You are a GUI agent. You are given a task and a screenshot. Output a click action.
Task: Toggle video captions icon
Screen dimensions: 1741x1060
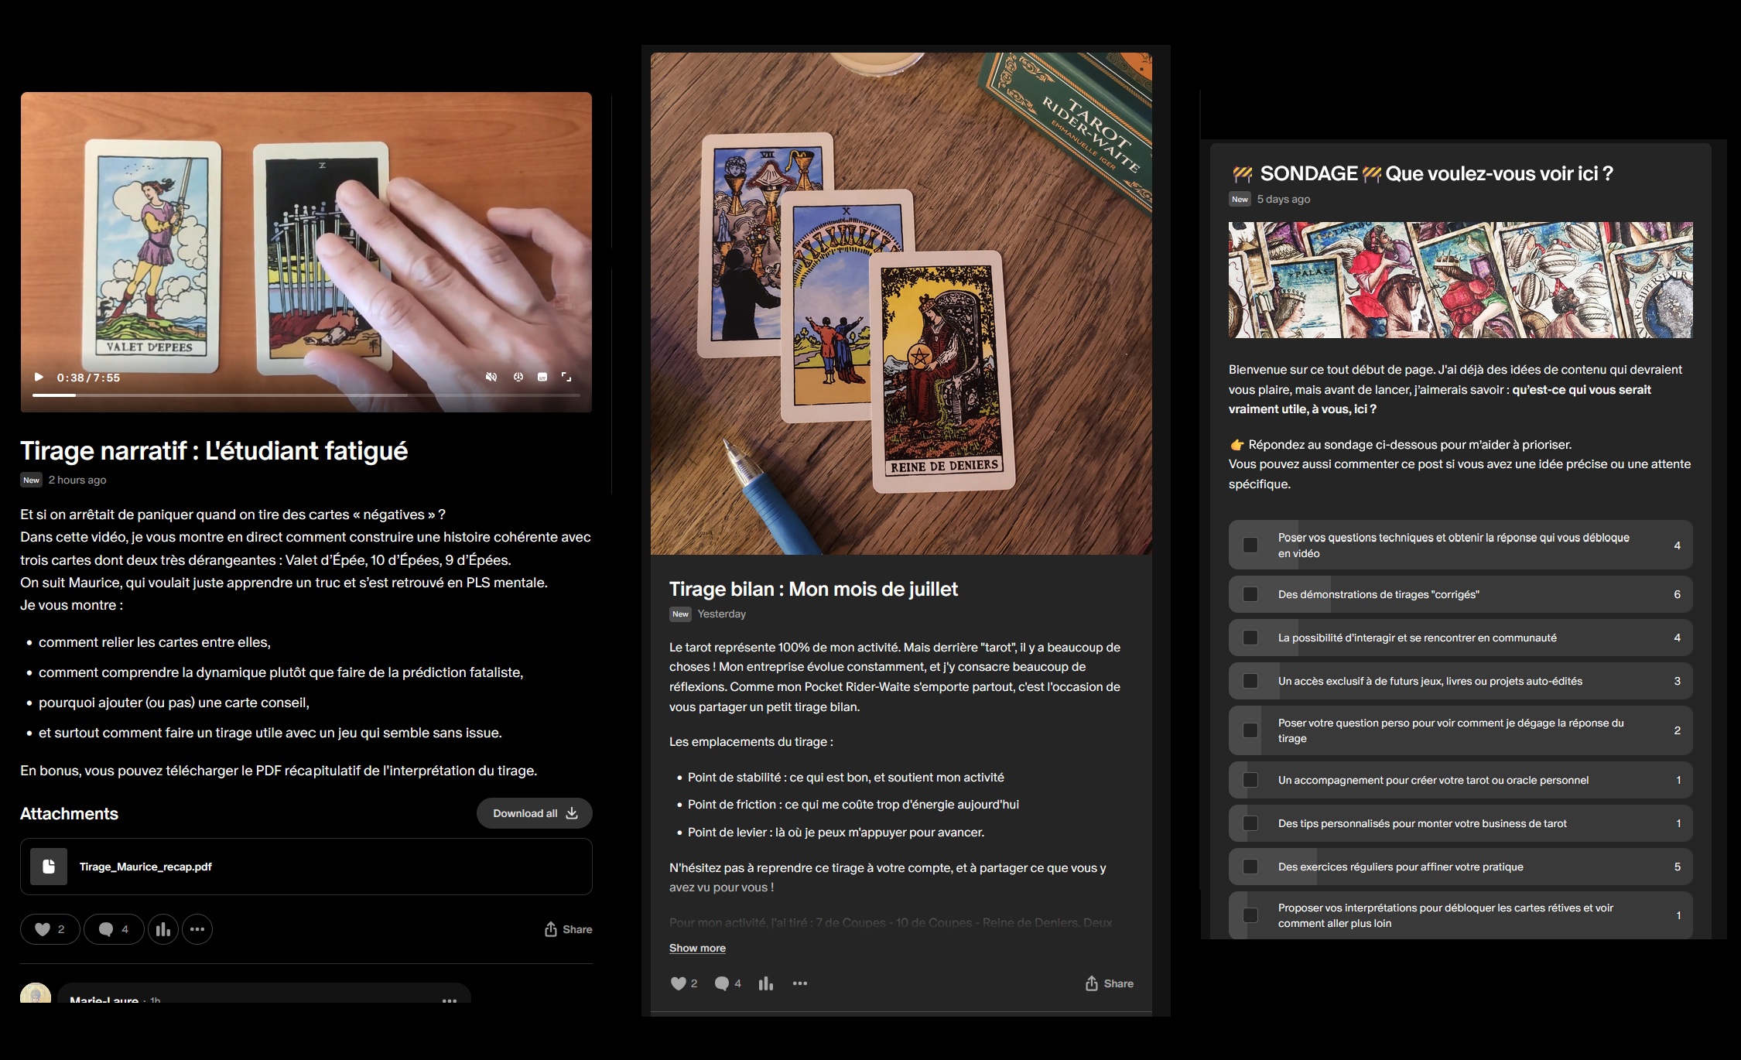click(542, 377)
